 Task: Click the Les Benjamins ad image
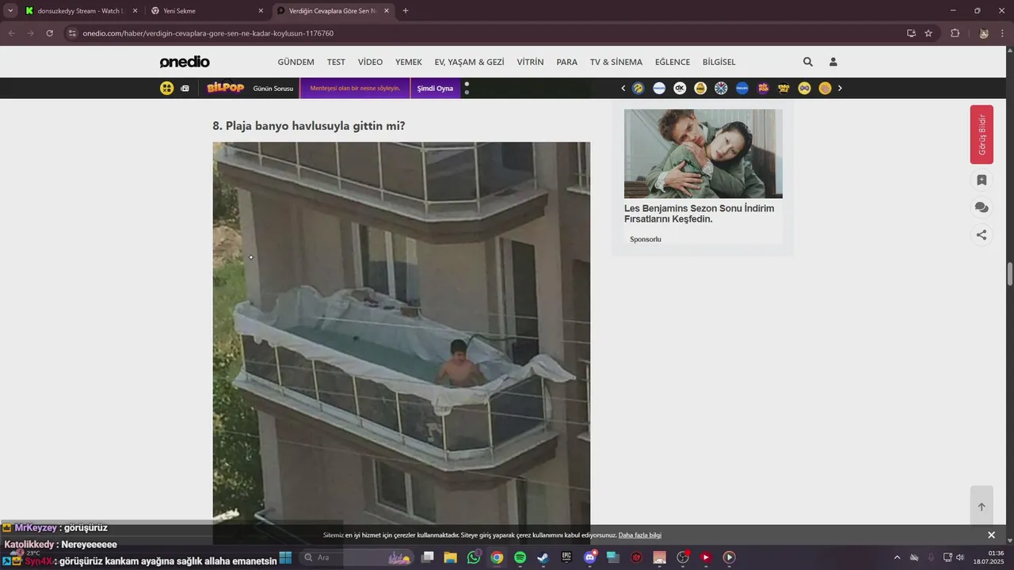point(703,154)
